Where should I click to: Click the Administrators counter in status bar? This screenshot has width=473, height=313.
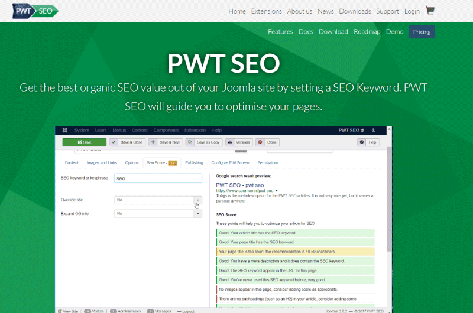125,311
